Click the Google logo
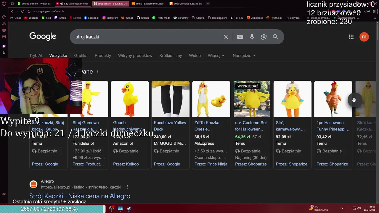The image size is (379, 213). click(43, 36)
